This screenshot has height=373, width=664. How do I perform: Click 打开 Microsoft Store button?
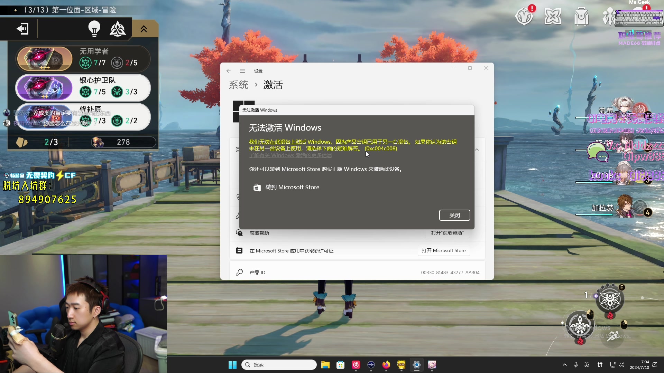[444, 250]
